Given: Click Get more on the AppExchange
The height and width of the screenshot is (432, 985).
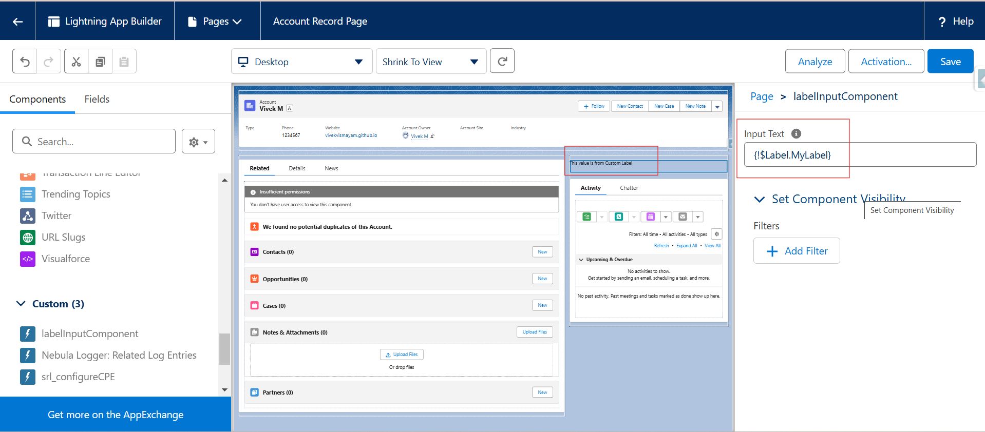Looking at the screenshot, I should point(116,415).
